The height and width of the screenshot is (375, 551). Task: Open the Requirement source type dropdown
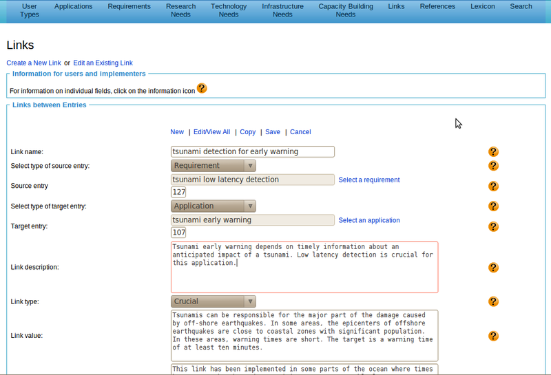(214, 166)
